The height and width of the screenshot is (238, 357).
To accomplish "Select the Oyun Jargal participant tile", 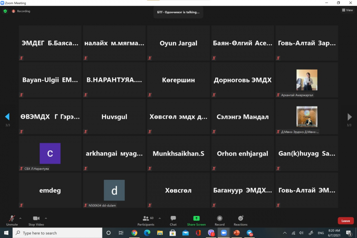I will coord(178,43).
